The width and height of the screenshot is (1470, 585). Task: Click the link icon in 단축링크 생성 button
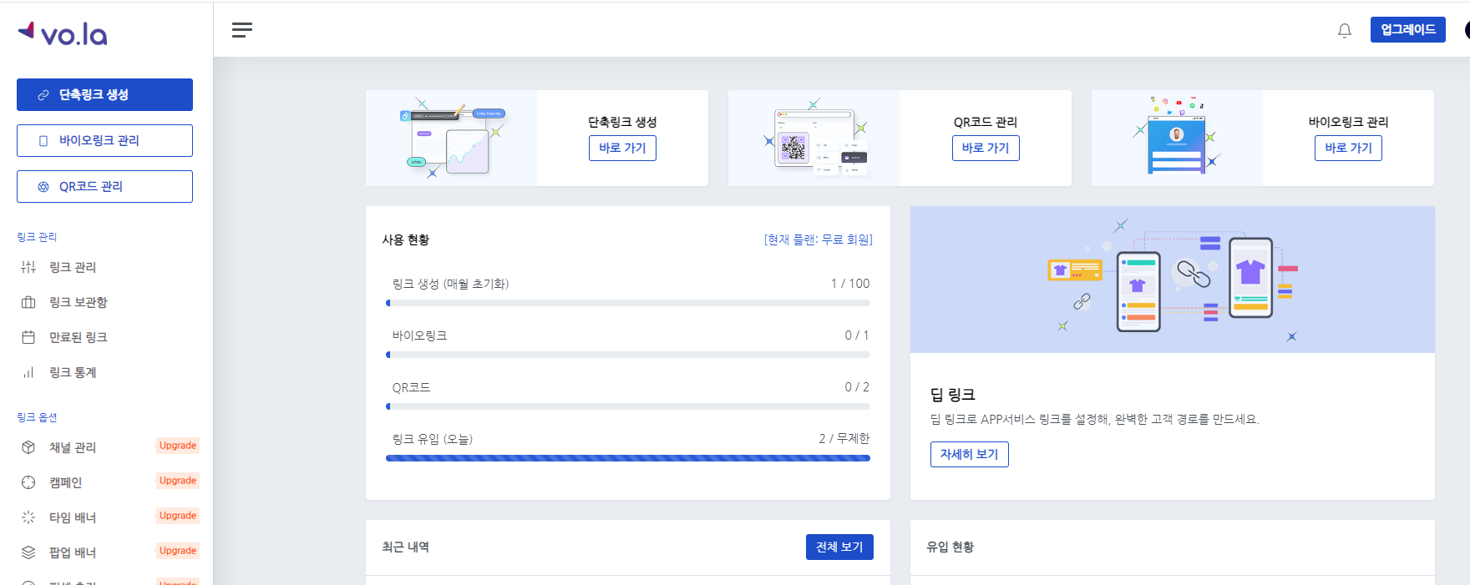tap(43, 95)
